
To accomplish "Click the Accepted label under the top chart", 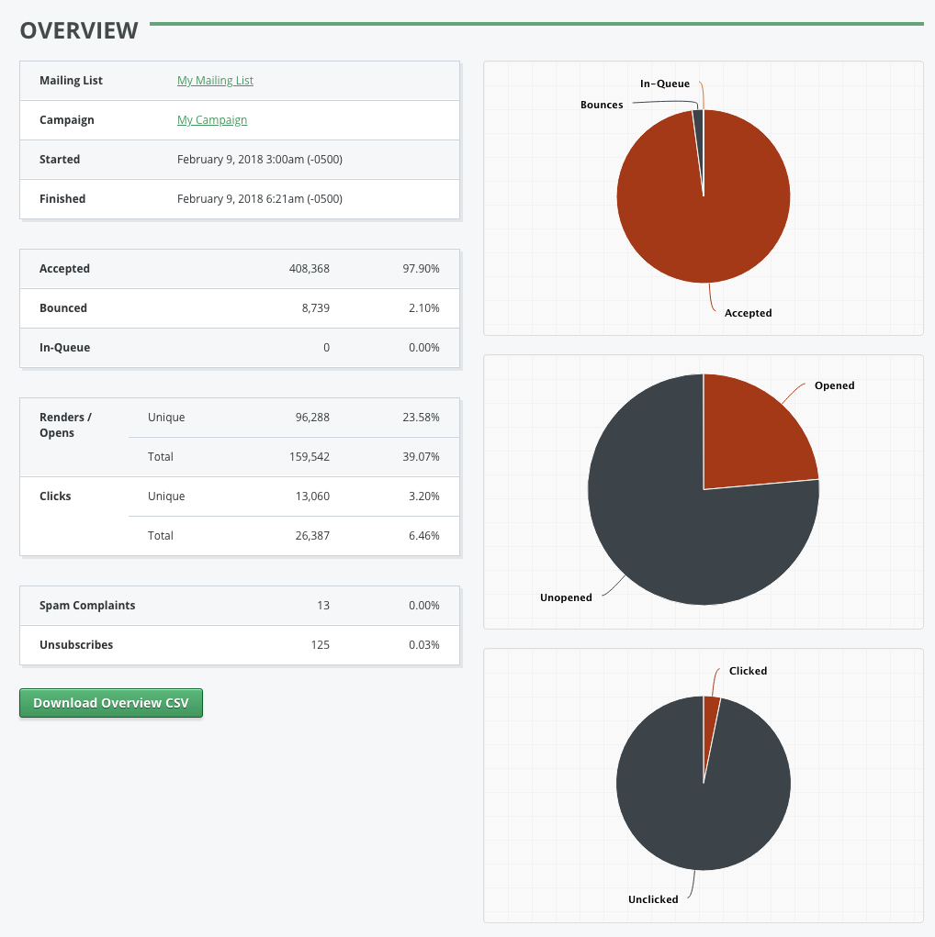I will coord(748,313).
